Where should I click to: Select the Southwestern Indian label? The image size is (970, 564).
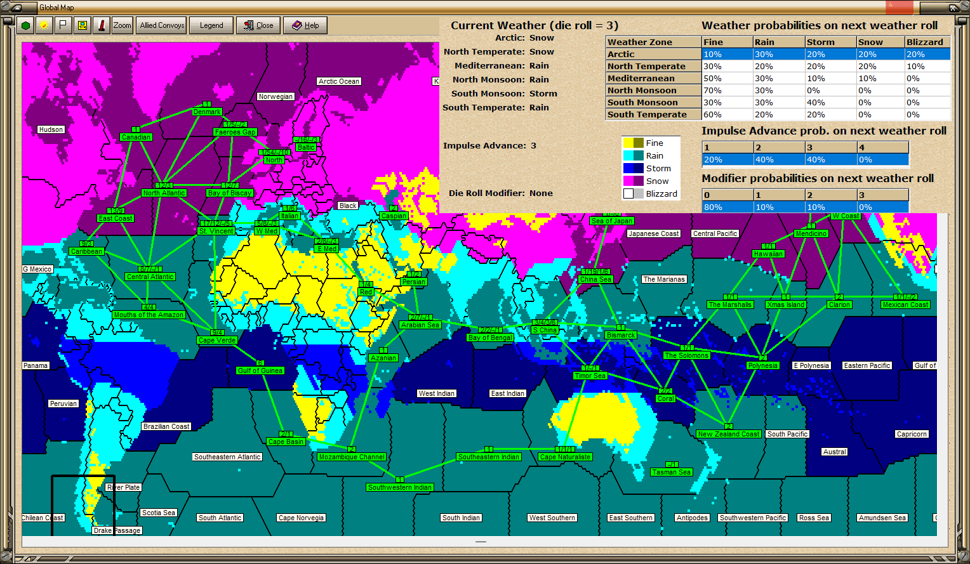tap(400, 487)
